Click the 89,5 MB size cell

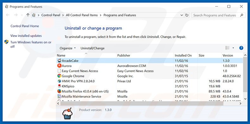coord(214,91)
